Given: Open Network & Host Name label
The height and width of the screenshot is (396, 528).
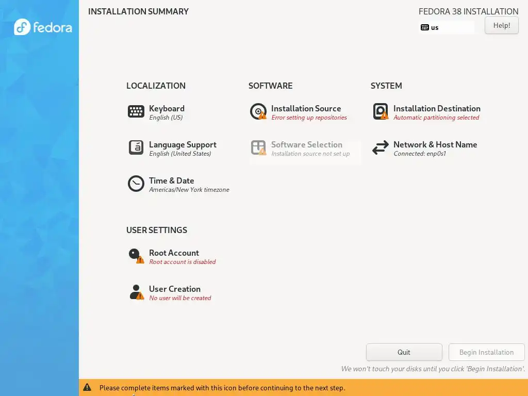Looking at the screenshot, I should [435, 144].
